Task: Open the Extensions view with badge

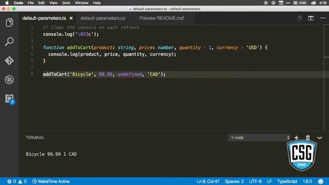Action: (10, 99)
